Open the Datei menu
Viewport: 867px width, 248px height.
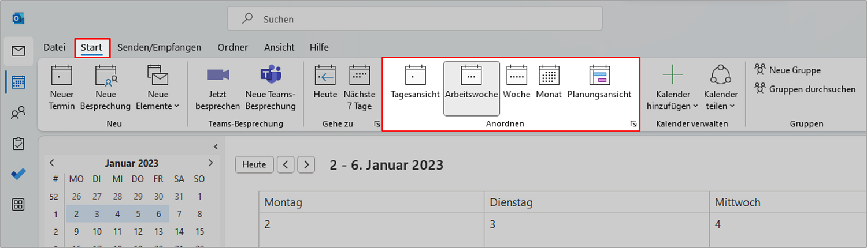(x=54, y=47)
